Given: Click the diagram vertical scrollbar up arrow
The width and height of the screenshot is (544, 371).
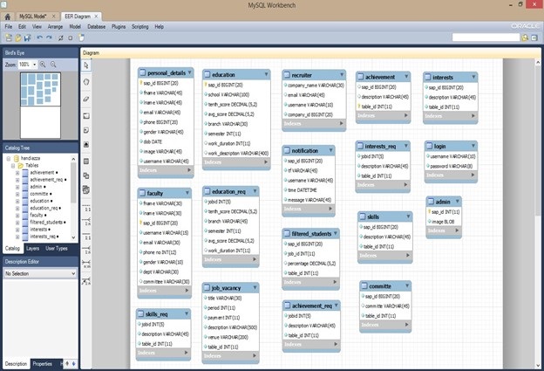Looking at the screenshot, I should [x=538, y=63].
